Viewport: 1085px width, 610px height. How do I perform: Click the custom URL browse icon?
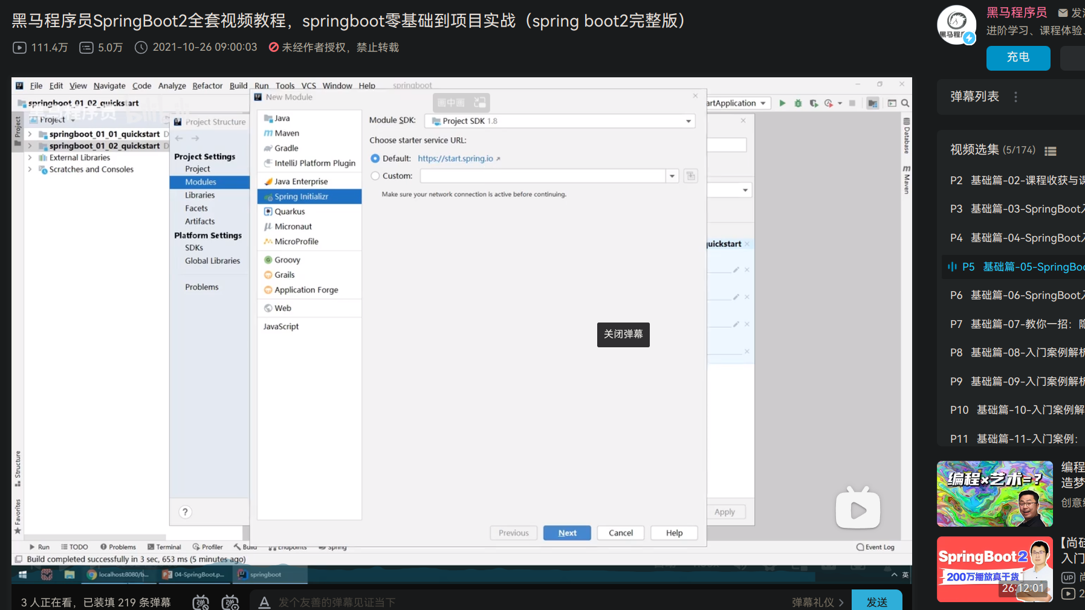click(690, 176)
